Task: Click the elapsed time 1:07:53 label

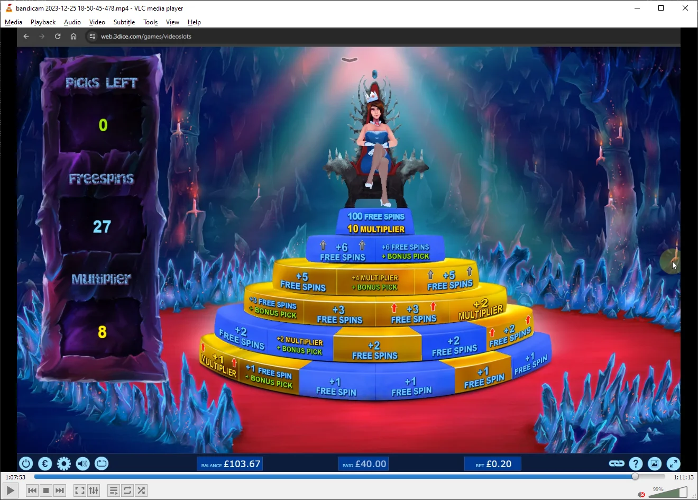Action: pyautogui.click(x=15, y=477)
